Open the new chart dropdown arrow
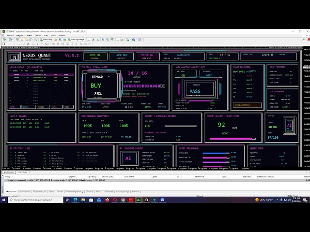This screenshot has height=232, width=310. coord(7,40)
